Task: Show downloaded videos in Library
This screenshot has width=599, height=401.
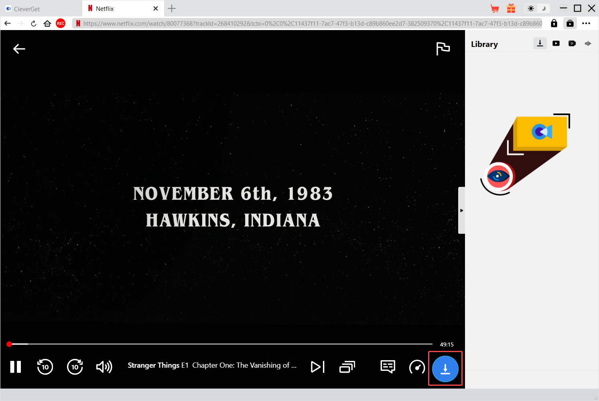Action: (556, 43)
